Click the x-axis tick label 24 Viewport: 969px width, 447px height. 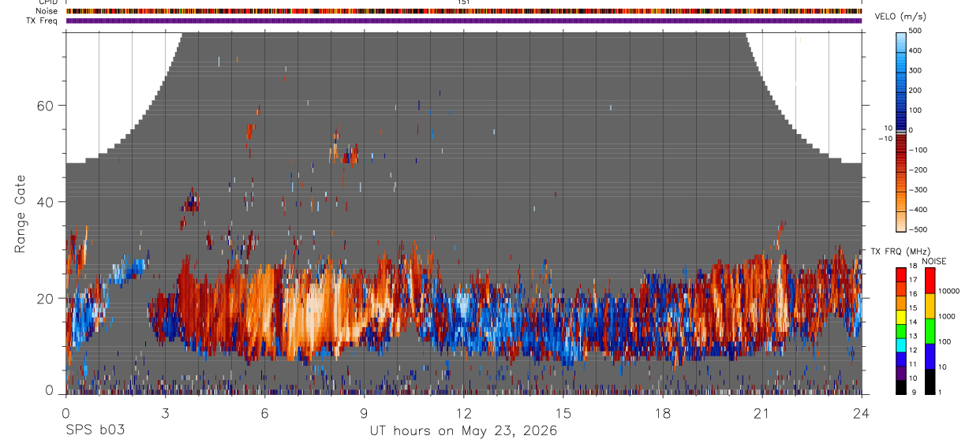(861, 413)
